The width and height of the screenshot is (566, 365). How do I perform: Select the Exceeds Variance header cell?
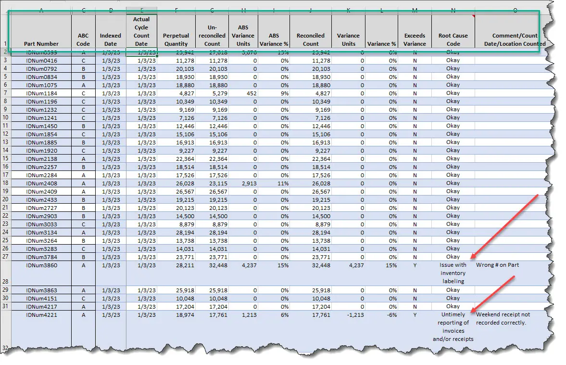[x=415, y=39]
